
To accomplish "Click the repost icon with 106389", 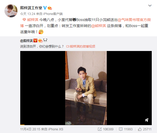I will [x=106, y=129].
